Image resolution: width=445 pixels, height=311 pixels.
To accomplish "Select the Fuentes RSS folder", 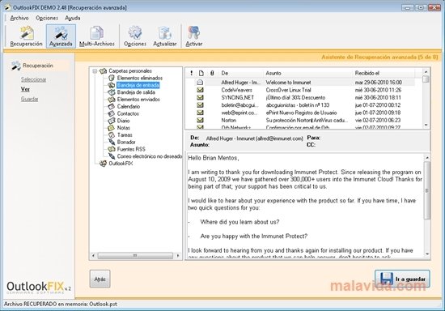I will click(x=131, y=149).
